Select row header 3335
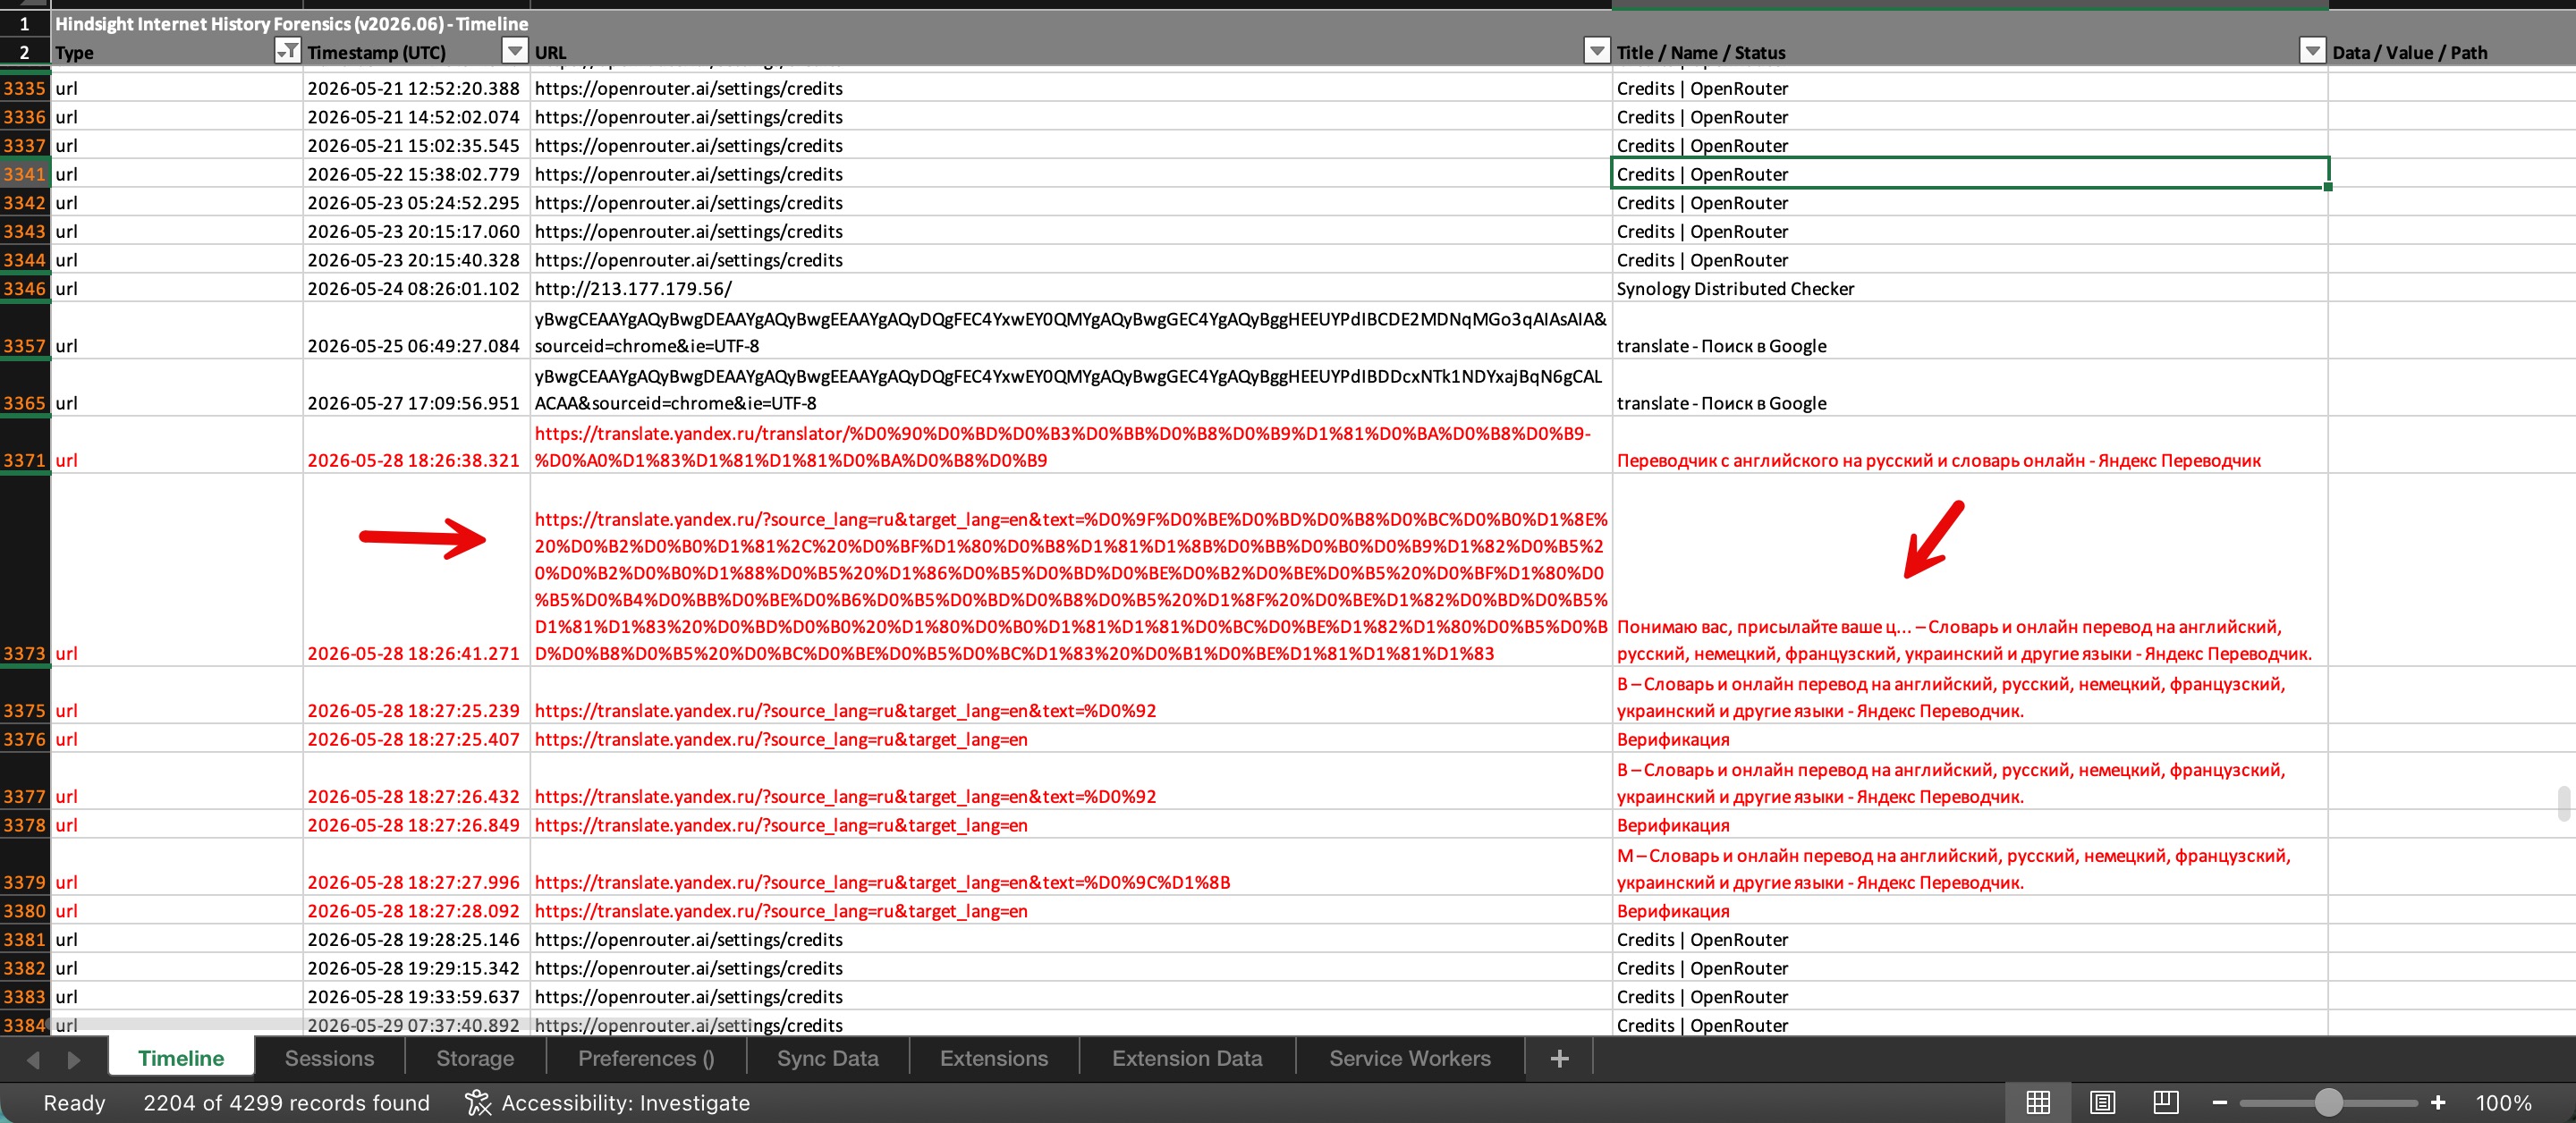The image size is (2576, 1123). point(25,88)
